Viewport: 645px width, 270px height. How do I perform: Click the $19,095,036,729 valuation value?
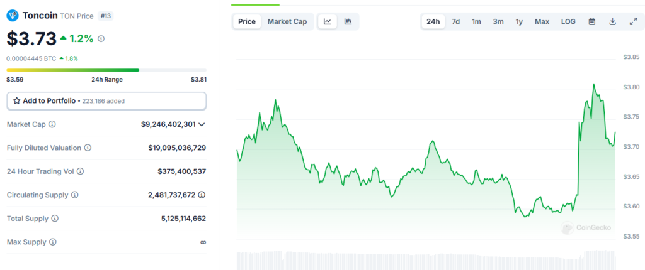coord(177,148)
